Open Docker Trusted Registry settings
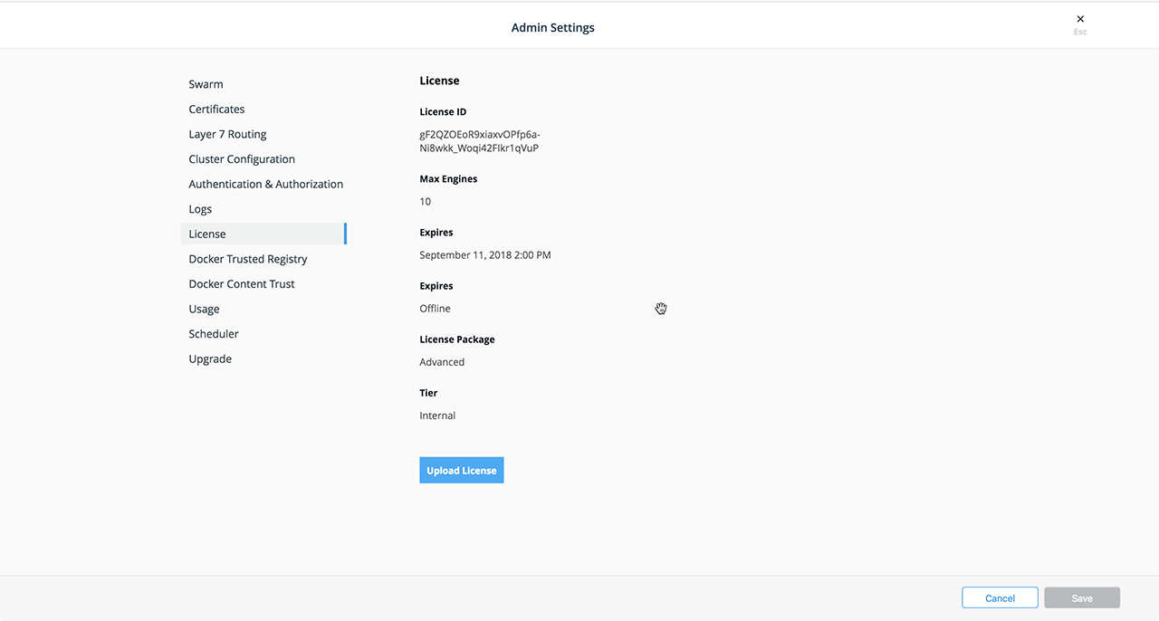 [248, 259]
